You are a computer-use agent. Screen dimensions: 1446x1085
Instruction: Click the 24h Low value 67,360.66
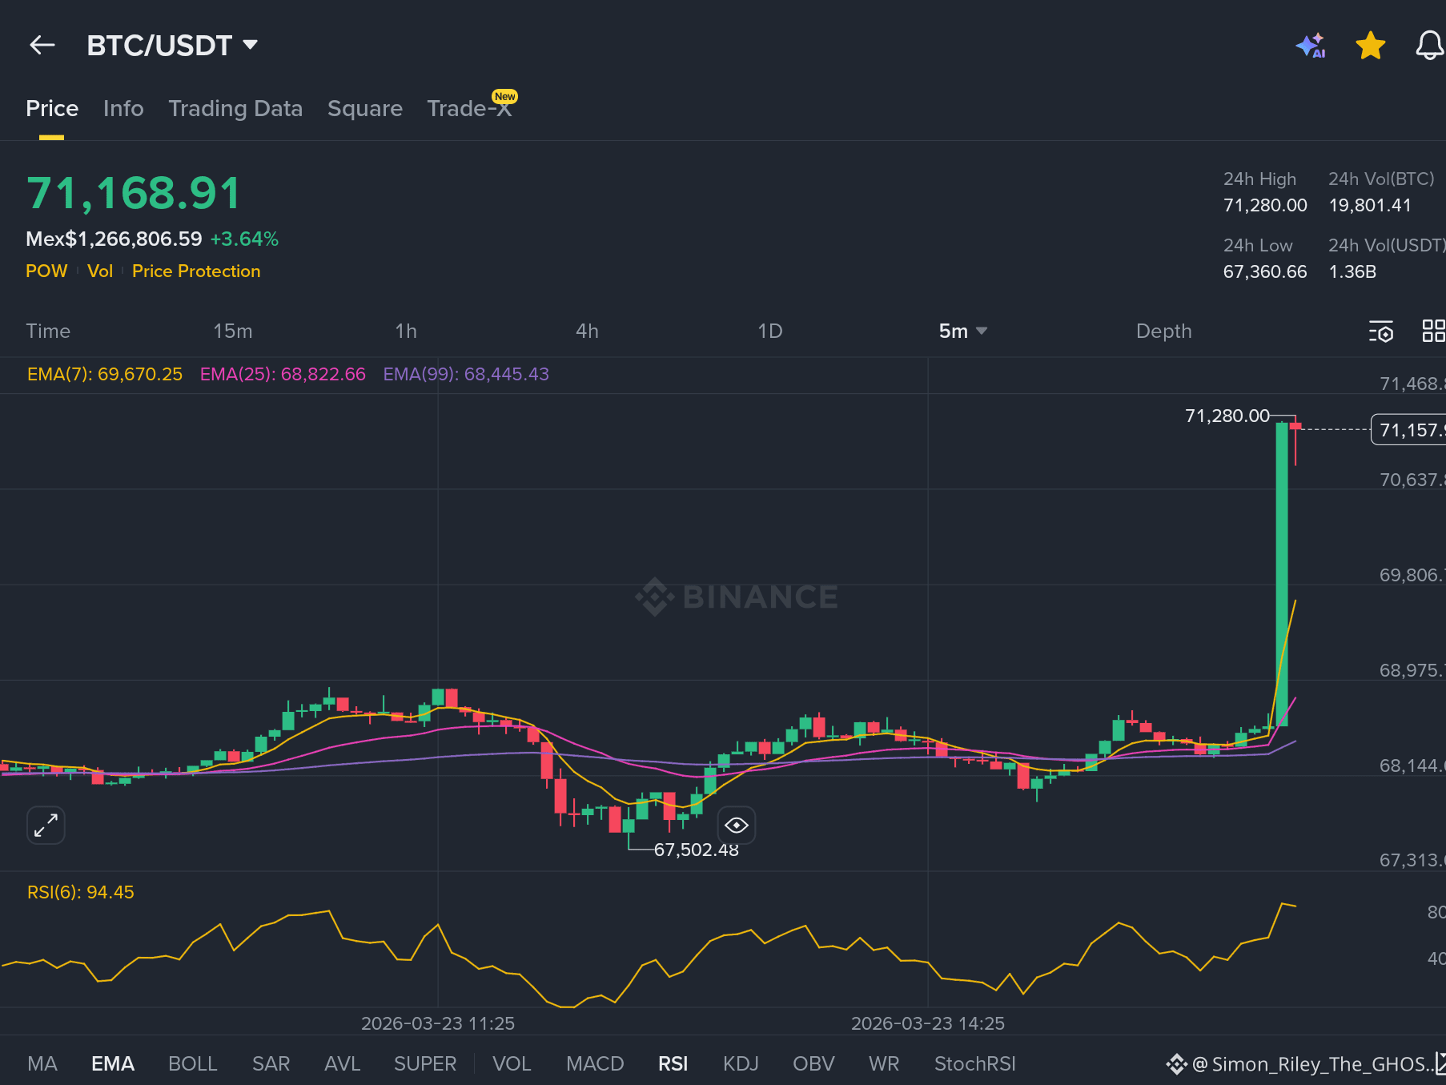[1265, 271]
